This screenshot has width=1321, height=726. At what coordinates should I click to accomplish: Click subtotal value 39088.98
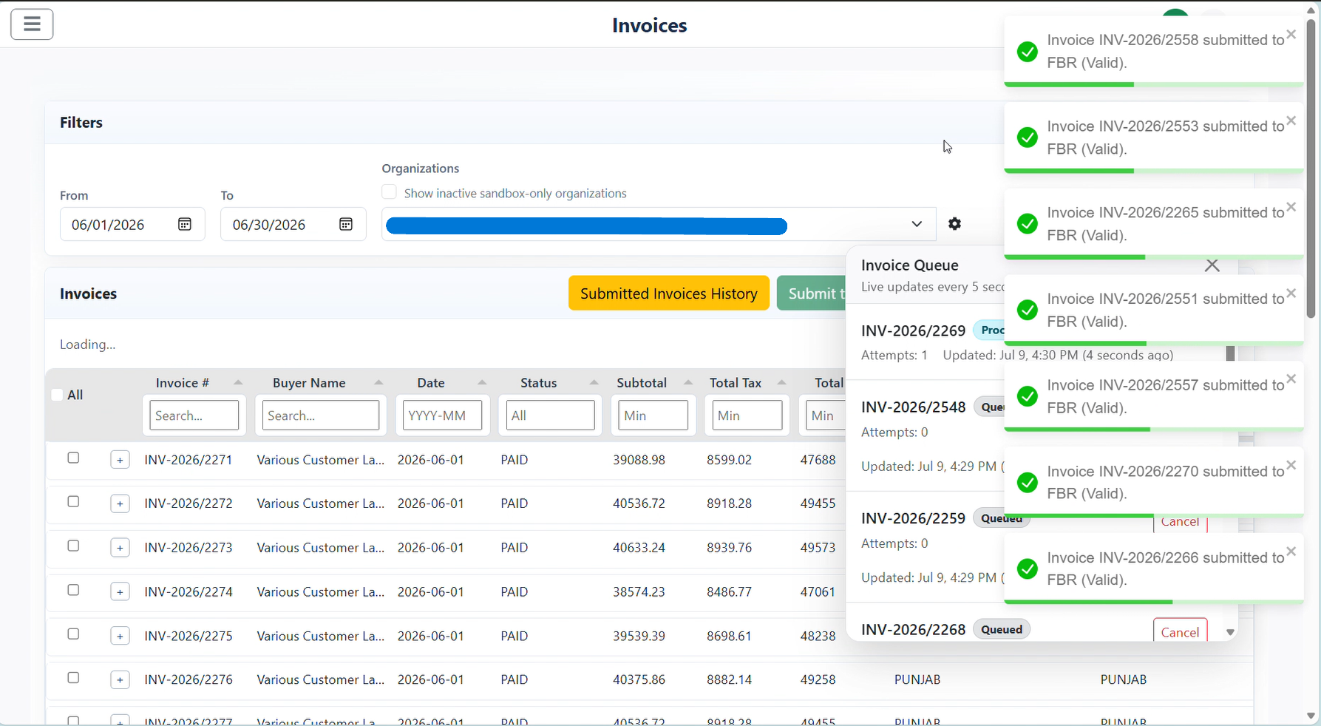coord(639,460)
